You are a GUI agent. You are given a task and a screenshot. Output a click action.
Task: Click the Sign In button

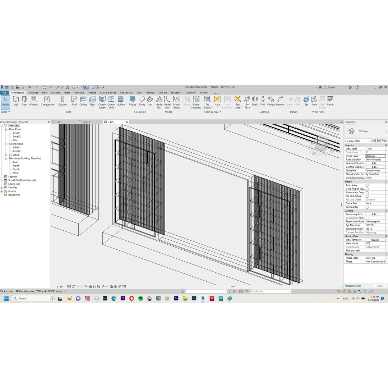pos(329,87)
